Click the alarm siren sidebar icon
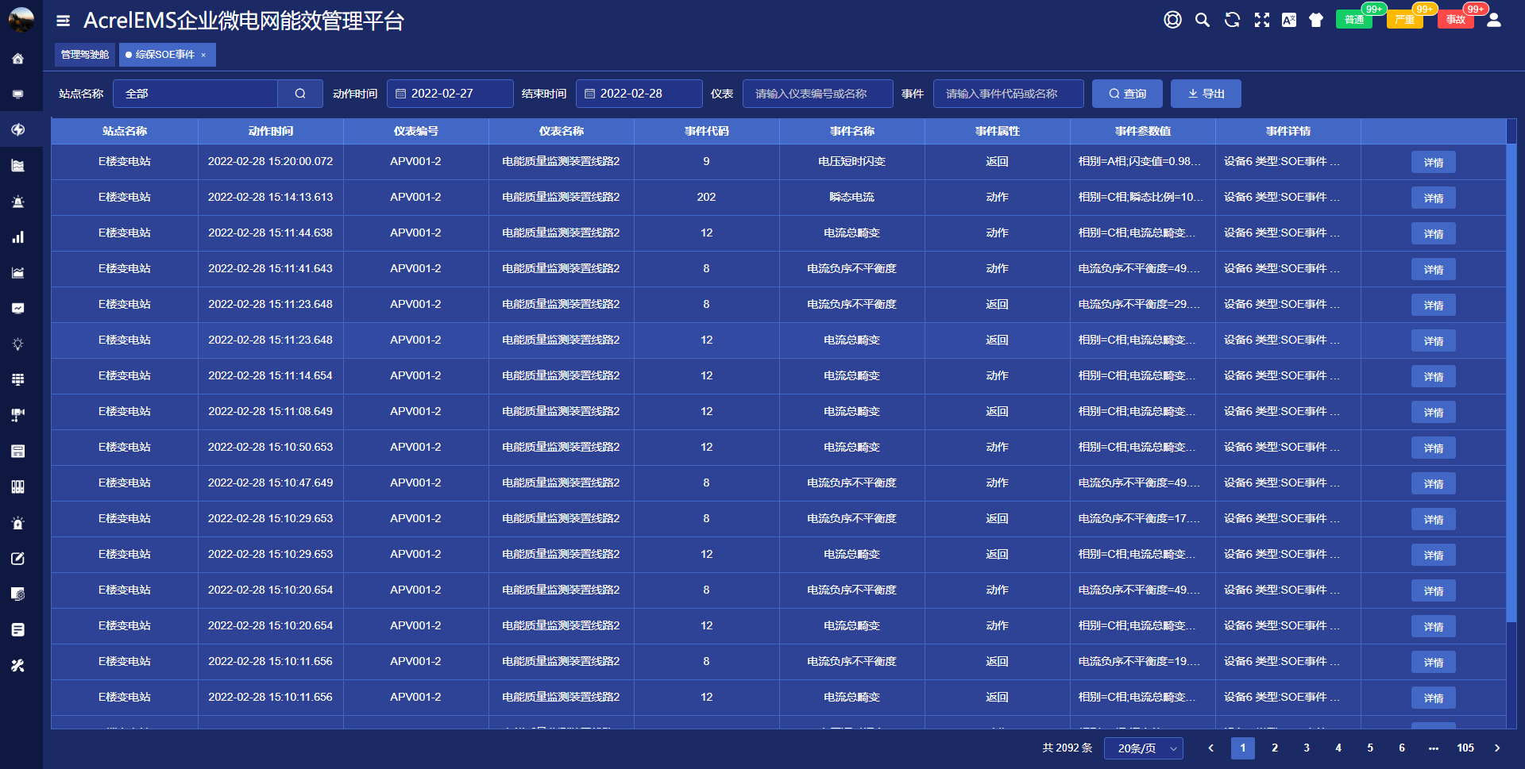This screenshot has height=769, width=1525. pyautogui.click(x=17, y=202)
